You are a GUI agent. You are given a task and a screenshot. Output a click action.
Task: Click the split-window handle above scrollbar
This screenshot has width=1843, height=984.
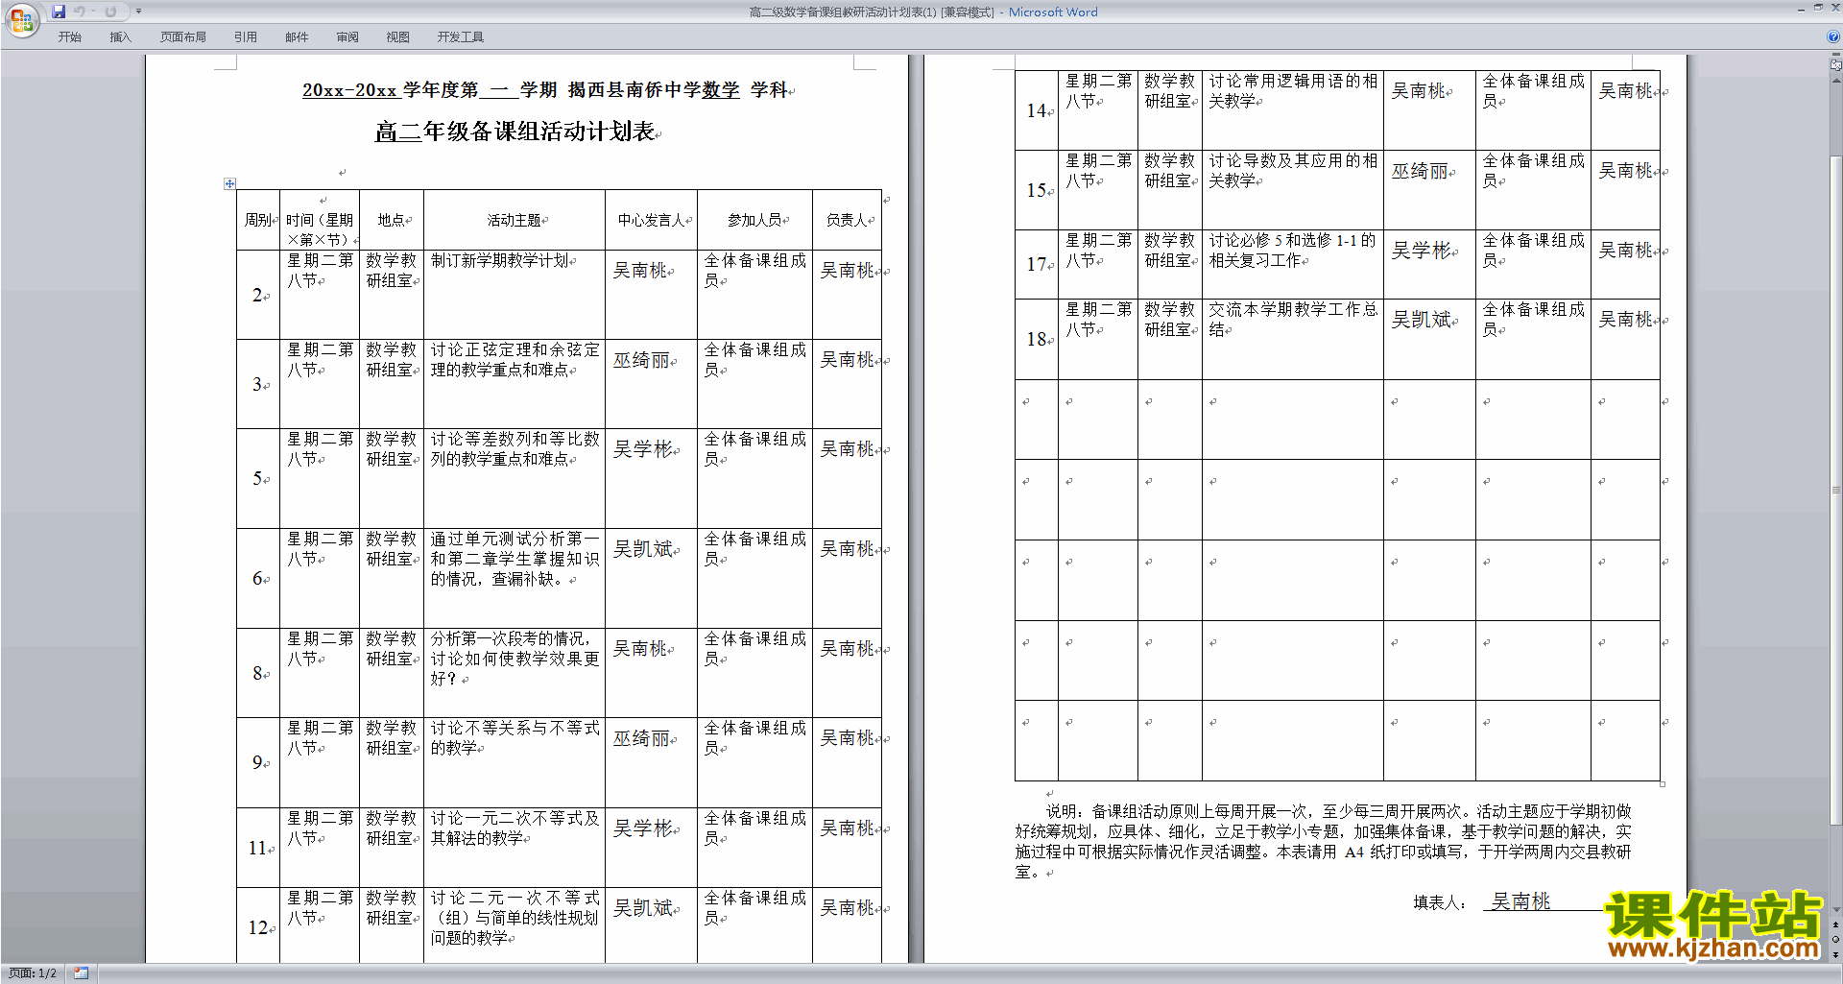coord(1836,55)
